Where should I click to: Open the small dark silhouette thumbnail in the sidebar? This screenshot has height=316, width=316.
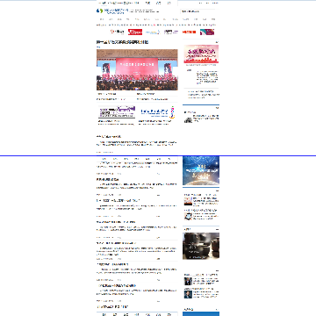(x=188, y=120)
